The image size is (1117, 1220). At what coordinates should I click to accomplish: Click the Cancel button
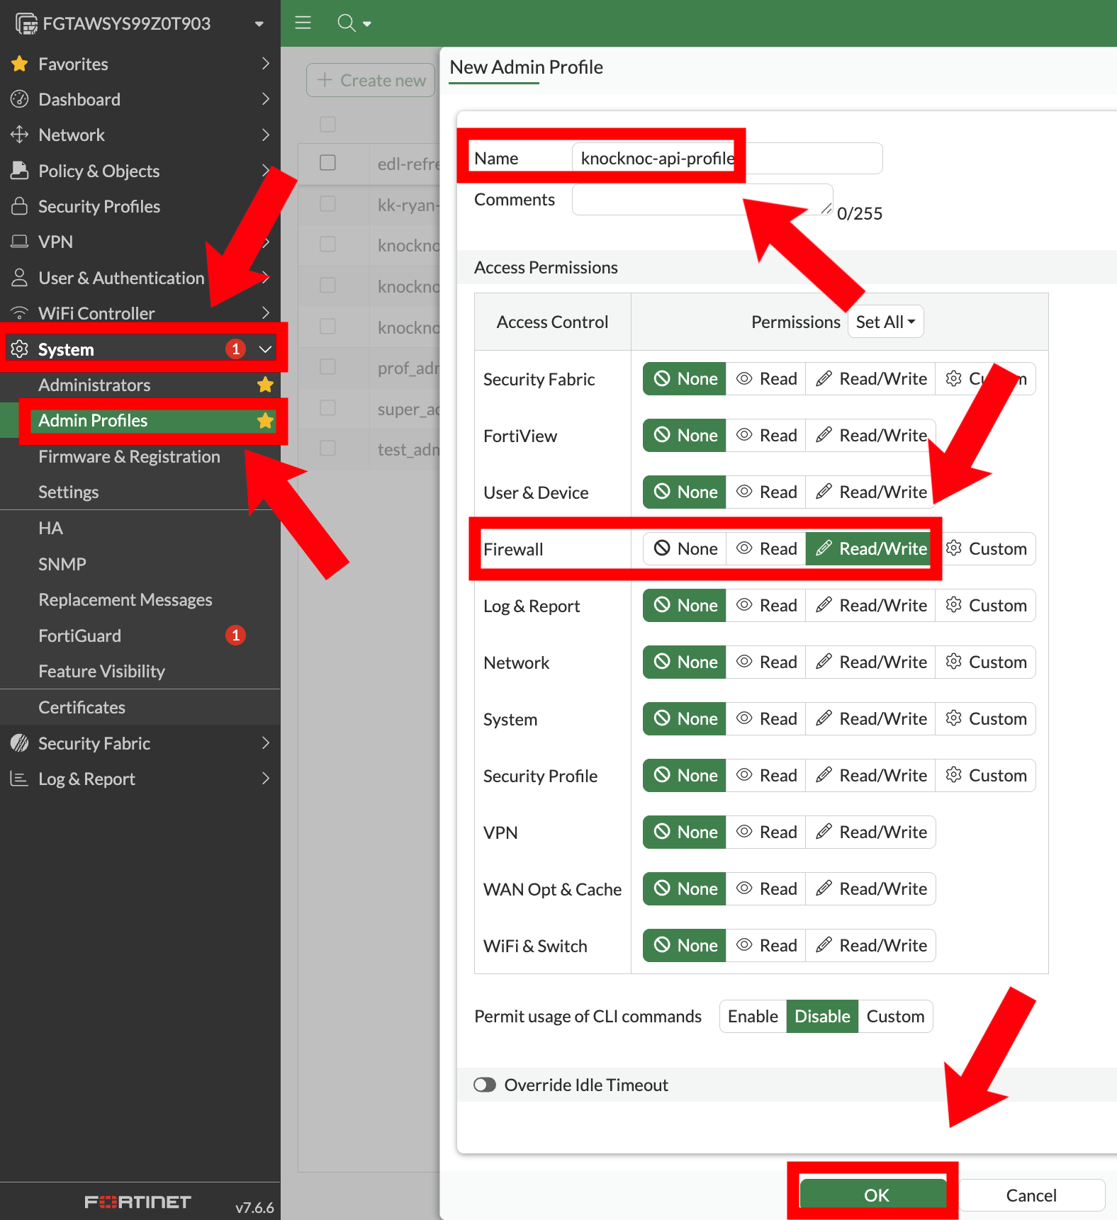(1031, 1195)
